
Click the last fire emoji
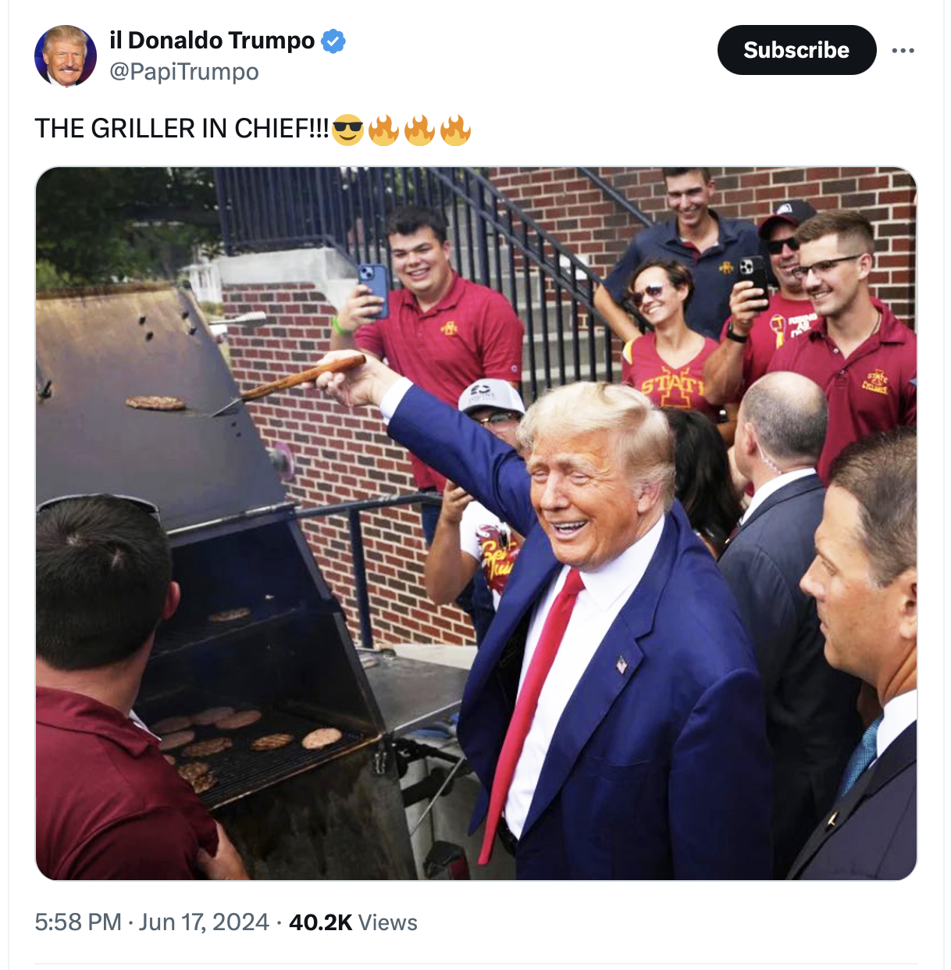455,130
